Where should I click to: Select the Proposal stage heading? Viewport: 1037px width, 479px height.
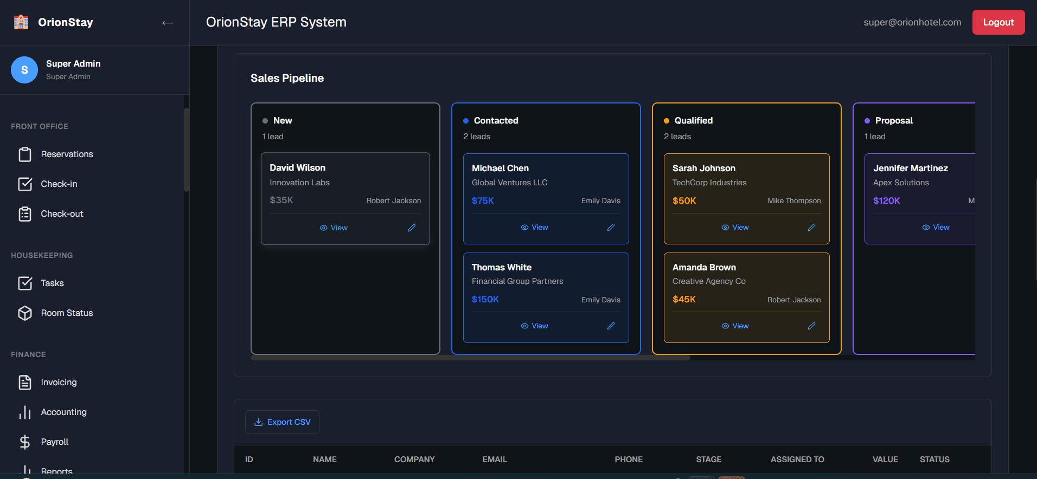[894, 121]
